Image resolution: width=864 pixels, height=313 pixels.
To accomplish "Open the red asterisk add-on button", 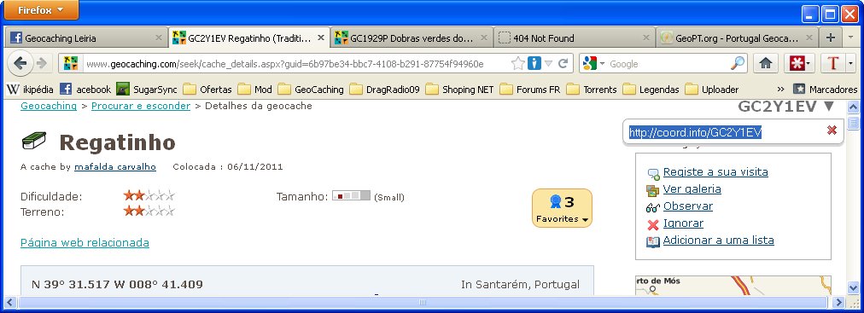I will coord(799,64).
